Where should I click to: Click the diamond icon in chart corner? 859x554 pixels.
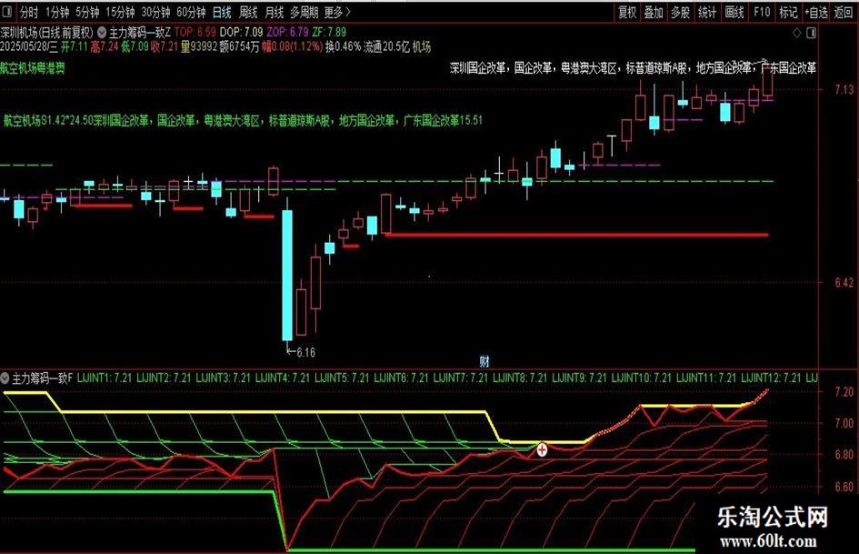797,33
